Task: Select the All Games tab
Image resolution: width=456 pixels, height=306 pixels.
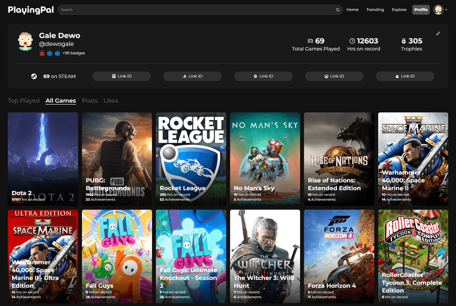Action: pyautogui.click(x=61, y=101)
